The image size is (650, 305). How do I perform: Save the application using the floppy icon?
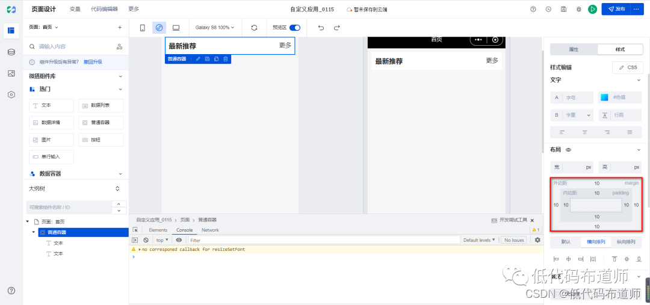coord(563,9)
